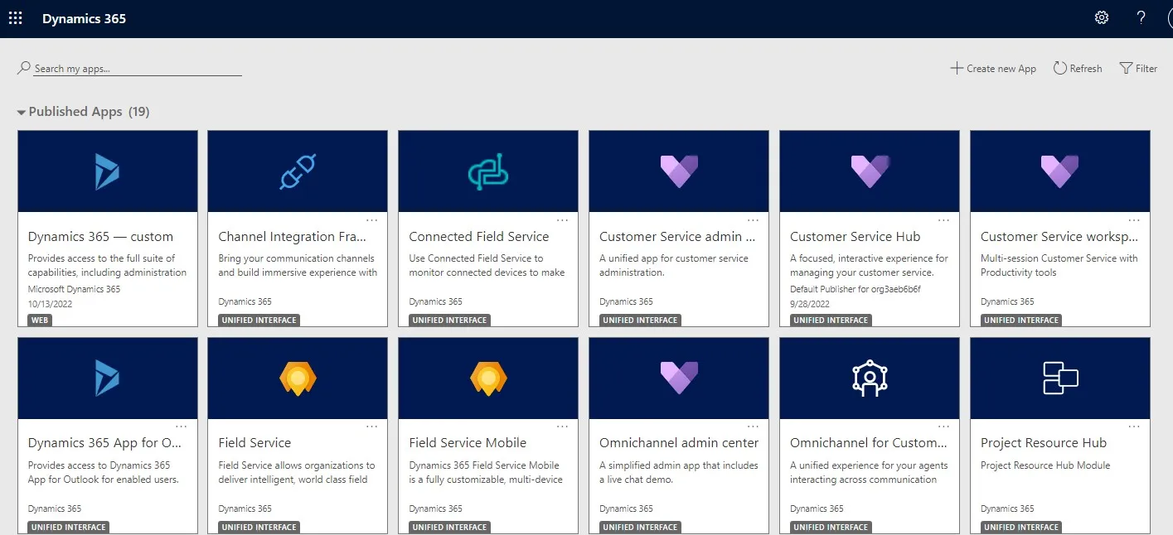Image resolution: width=1173 pixels, height=535 pixels.
Task: Open the Project Resource Hub title
Action: click(x=1044, y=443)
